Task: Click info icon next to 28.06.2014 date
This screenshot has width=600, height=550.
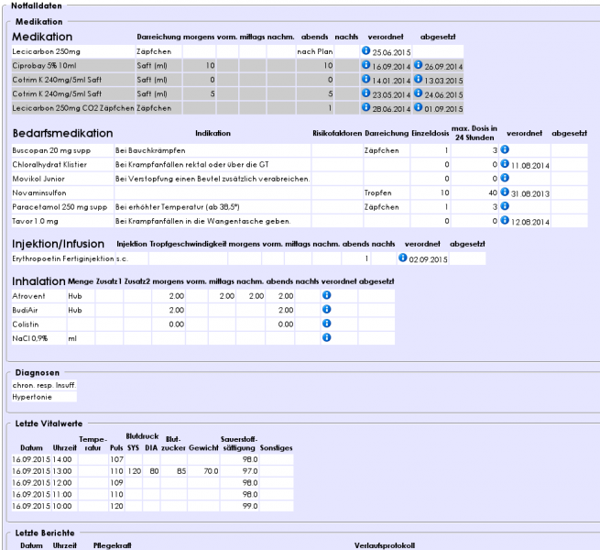Action: 365,107
